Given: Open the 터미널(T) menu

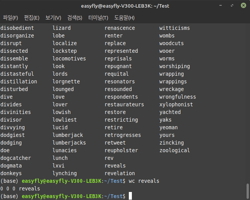Looking at the screenshot, I should coord(98,18).
